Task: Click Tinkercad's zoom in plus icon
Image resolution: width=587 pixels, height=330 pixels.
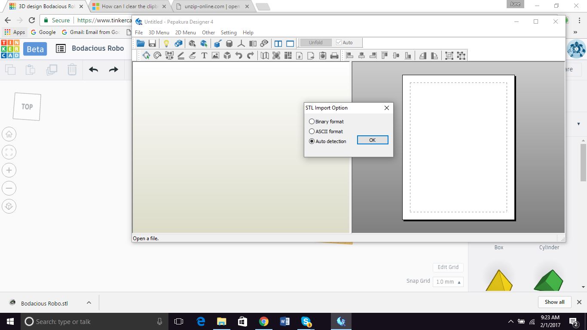Action: tap(9, 170)
